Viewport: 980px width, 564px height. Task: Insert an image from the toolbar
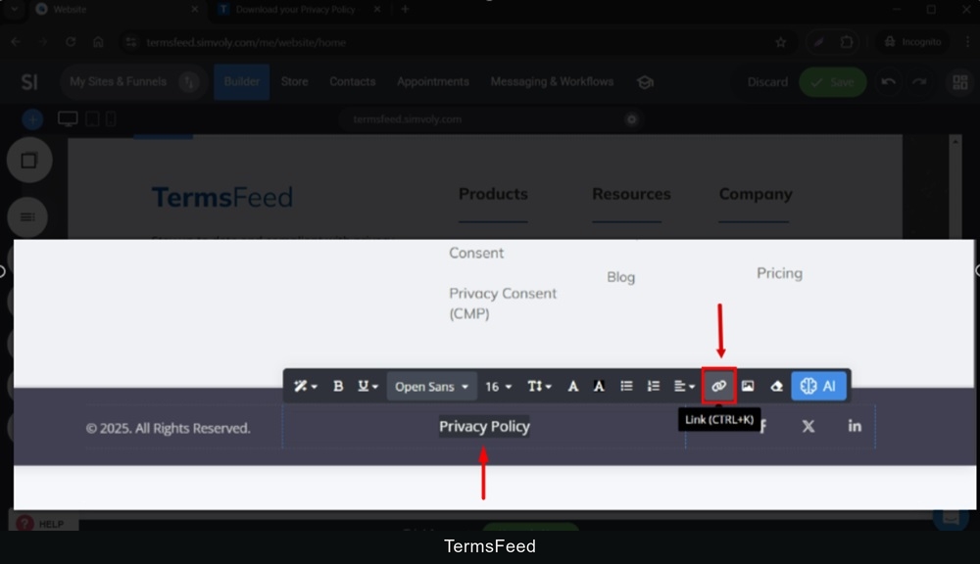click(x=748, y=387)
